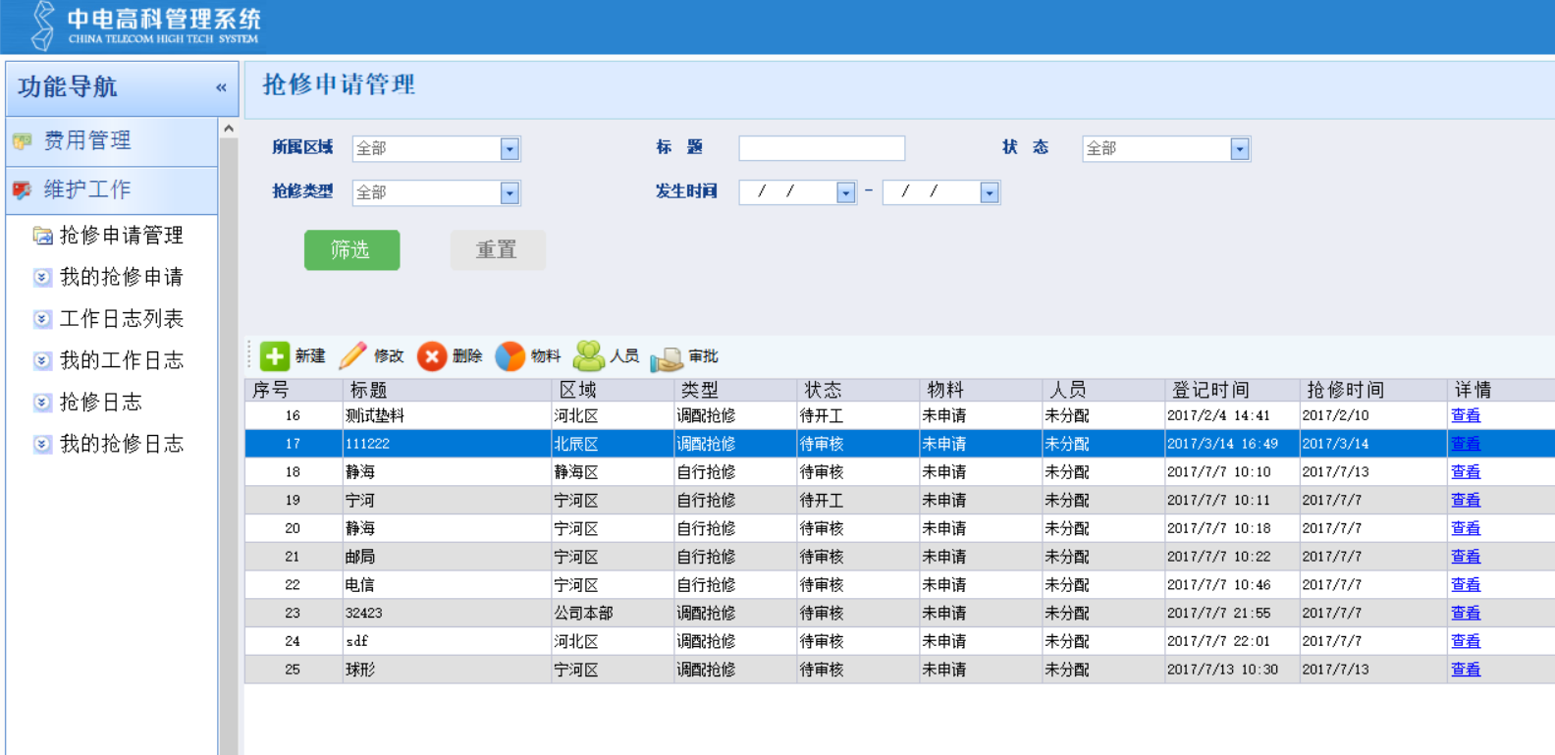The image size is (1555, 755).
Task: Click the pencil Edit (修改) icon
Action: click(352, 356)
